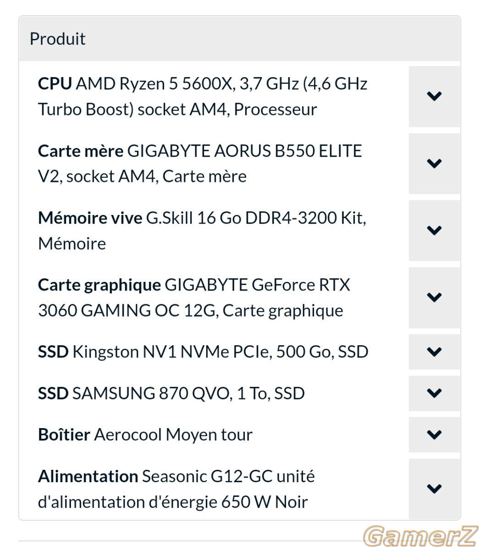Click the bold Alimentation label
479x550 pixels.
coord(88,476)
